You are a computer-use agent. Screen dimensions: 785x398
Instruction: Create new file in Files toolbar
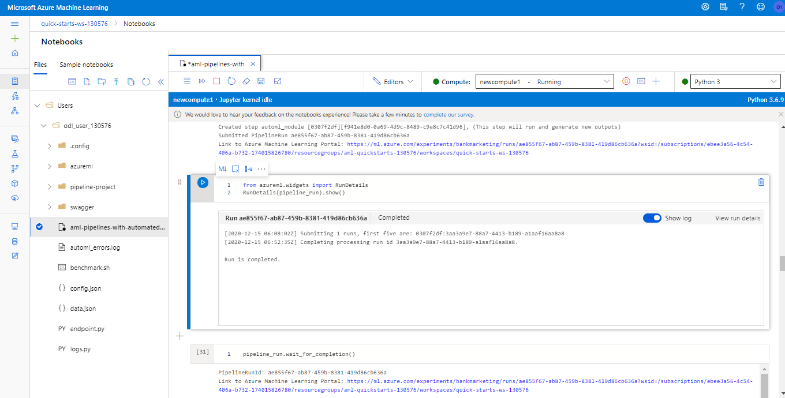click(87, 82)
